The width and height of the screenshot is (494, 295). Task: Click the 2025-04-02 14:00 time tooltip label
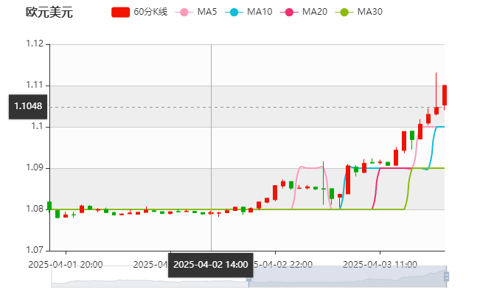point(210,264)
